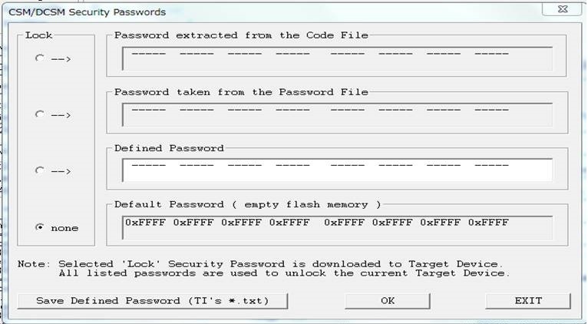
Task: Click the Code File password display field
Action: 337,58
